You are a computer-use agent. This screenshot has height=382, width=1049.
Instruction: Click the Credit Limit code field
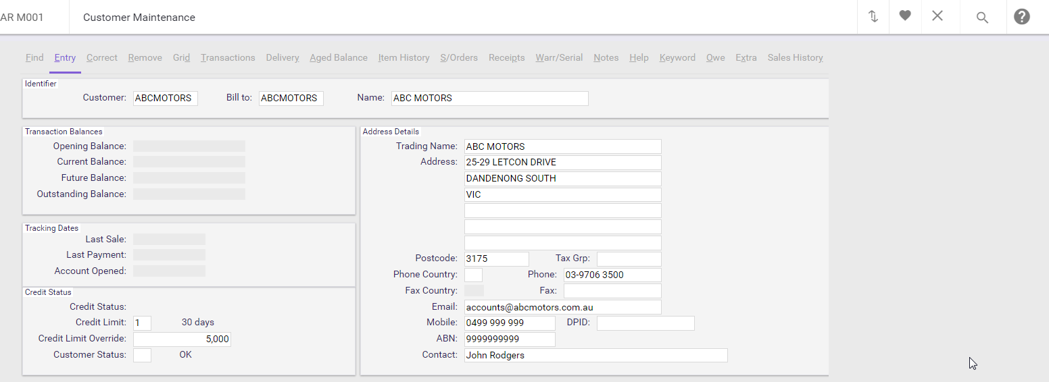142,323
